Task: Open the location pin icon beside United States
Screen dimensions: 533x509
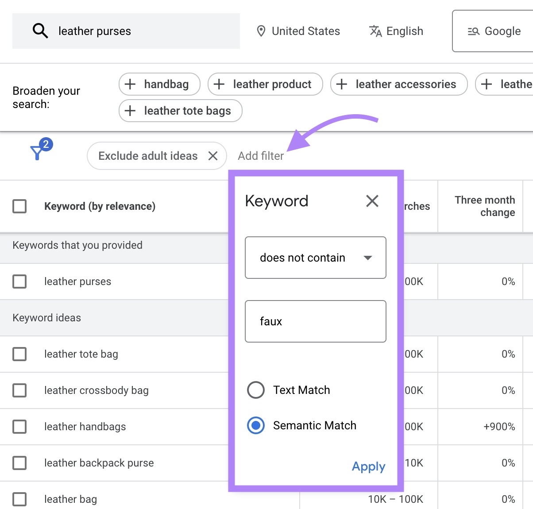Action: [261, 31]
